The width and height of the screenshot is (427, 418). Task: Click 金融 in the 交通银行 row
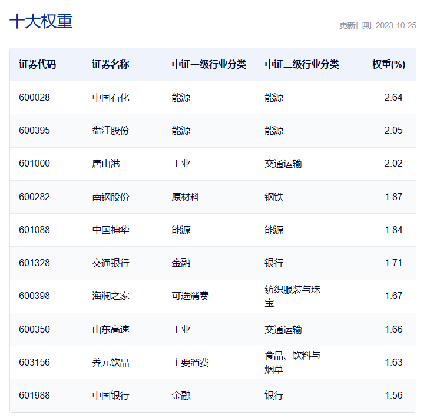coord(181,263)
